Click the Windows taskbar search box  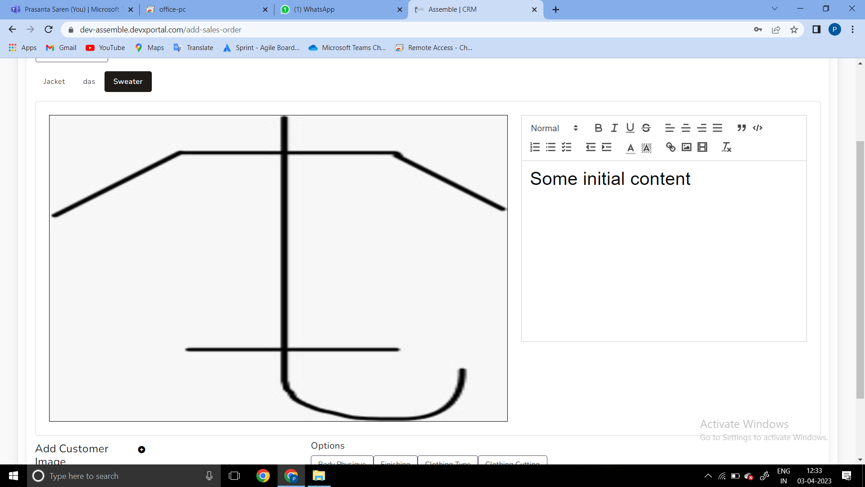click(122, 476)
